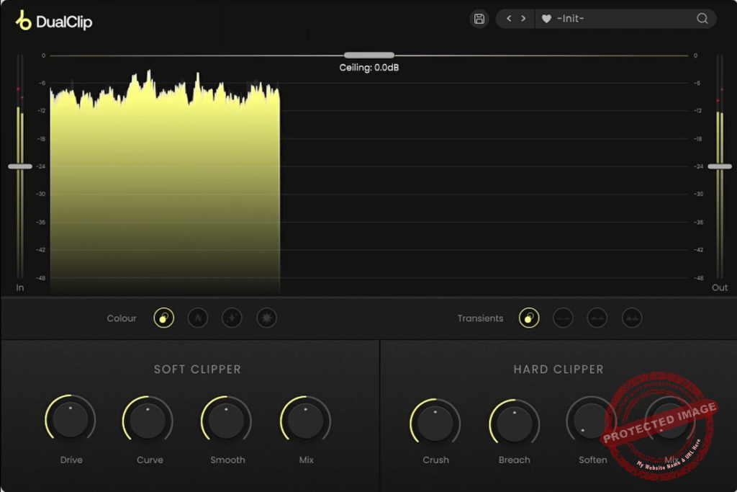Click the Transients label
This screenshot has width=737, height=492.
480,318
